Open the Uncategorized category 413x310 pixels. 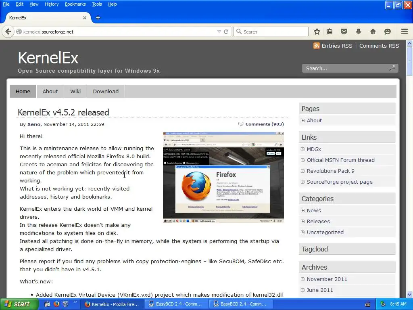[x=325, y=232]
